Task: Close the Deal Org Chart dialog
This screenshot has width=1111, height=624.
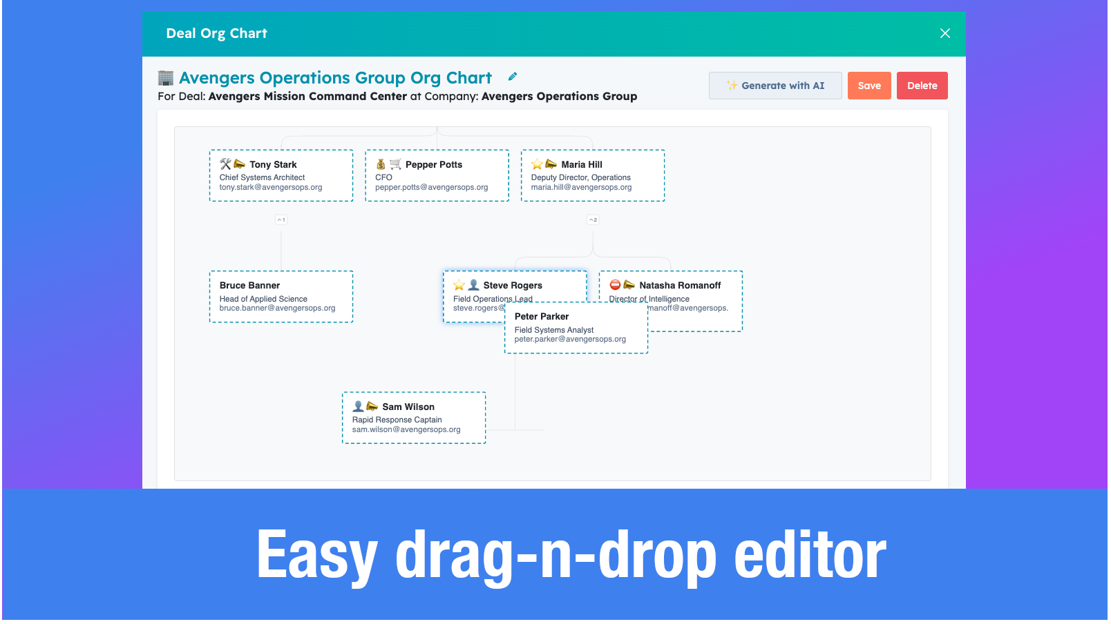Action: click(945, 33)
